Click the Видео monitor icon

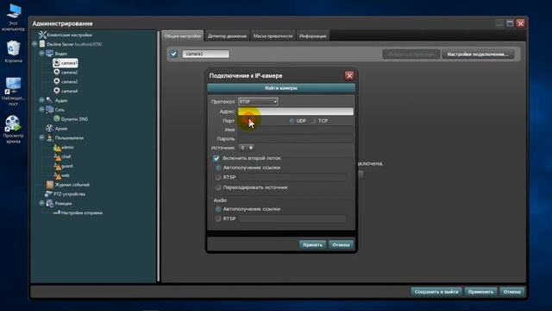(x=50, y=54)
